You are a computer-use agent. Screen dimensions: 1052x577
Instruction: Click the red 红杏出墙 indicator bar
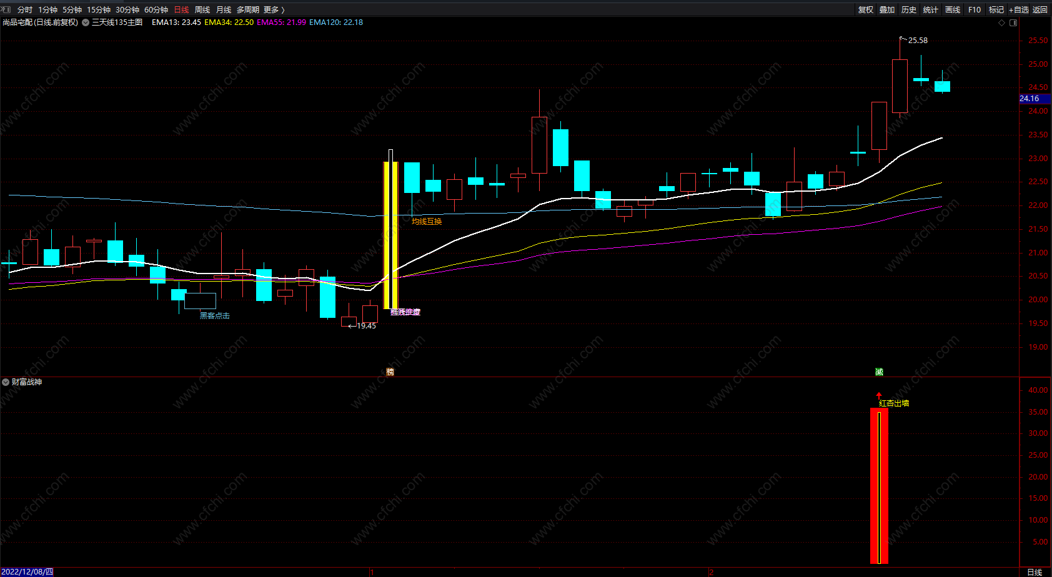coord(879,486)
